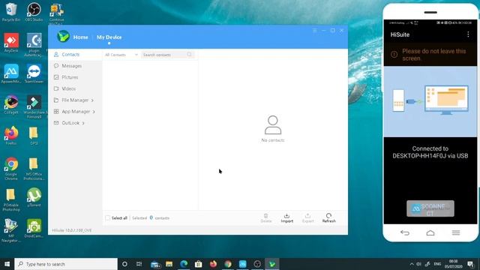Select the AnyDesk desktop icon
Viewport: 480px width, 270px height.
point(11,43)
